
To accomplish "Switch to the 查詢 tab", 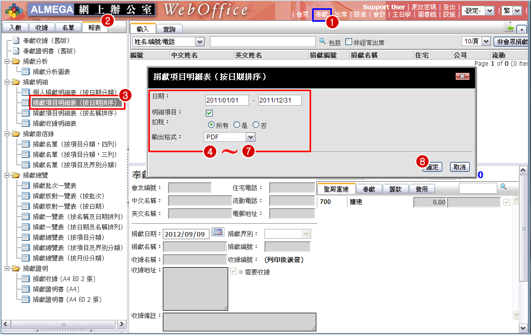I will (x=169, y=30).
